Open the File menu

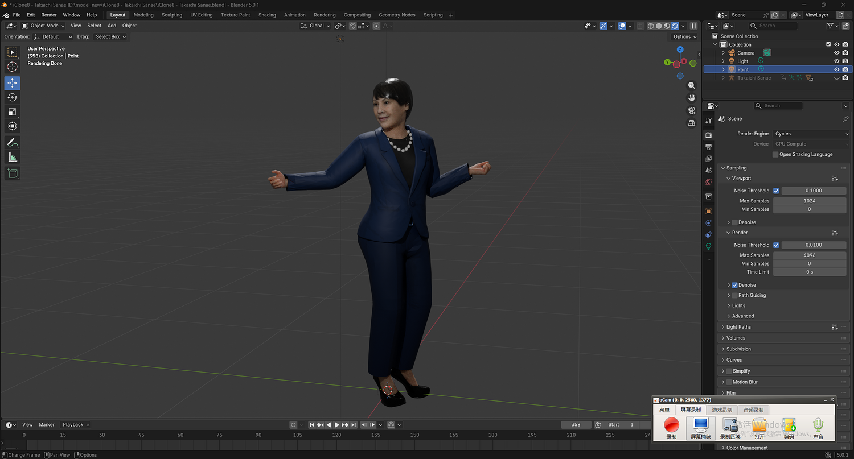[x=17, y=15]
